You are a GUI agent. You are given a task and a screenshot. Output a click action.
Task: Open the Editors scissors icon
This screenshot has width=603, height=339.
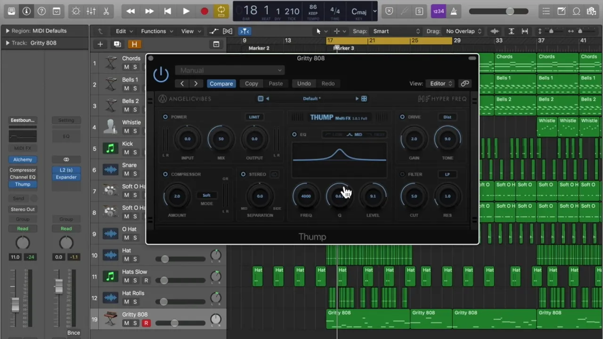click(x=106, y=11)
